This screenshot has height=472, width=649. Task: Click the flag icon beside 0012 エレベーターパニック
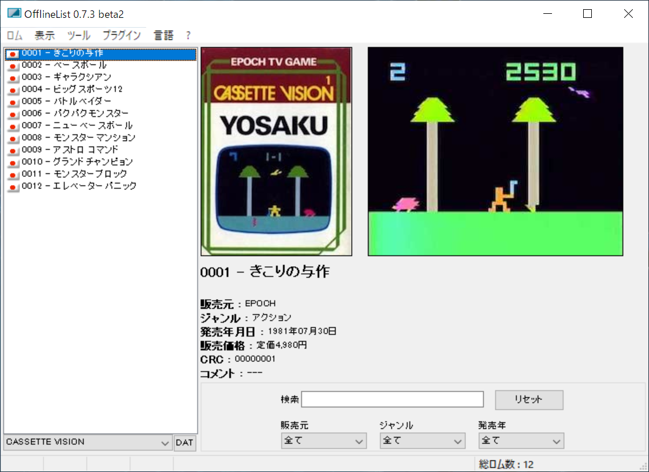[13, 186]
